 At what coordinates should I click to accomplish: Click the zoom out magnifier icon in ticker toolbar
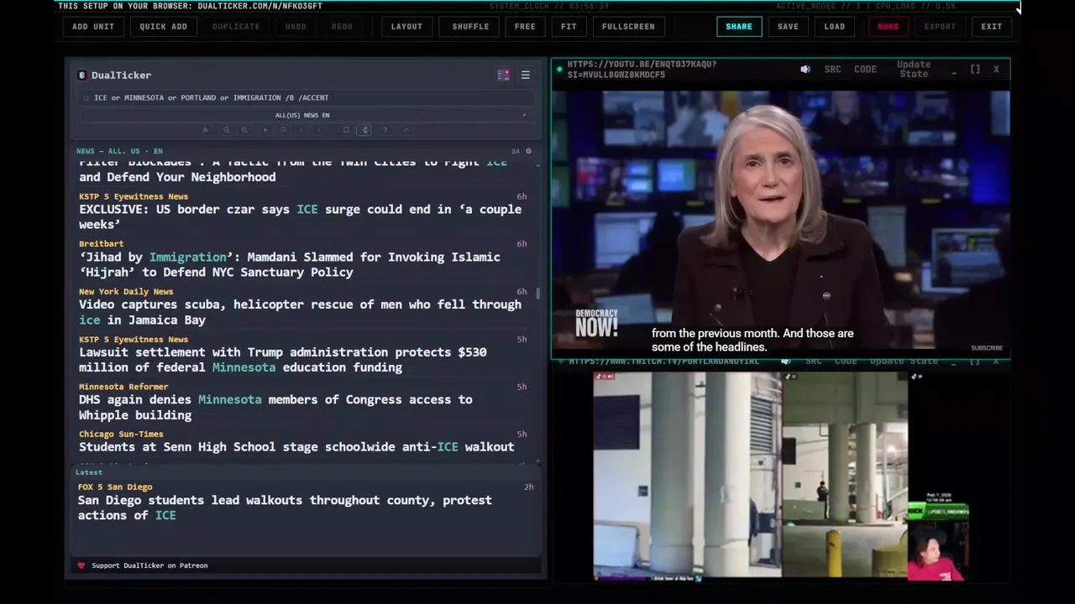[226, 130]
